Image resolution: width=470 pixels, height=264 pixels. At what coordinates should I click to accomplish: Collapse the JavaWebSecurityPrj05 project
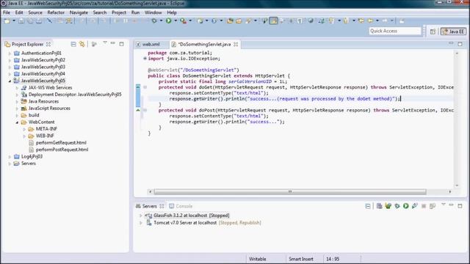10,81
